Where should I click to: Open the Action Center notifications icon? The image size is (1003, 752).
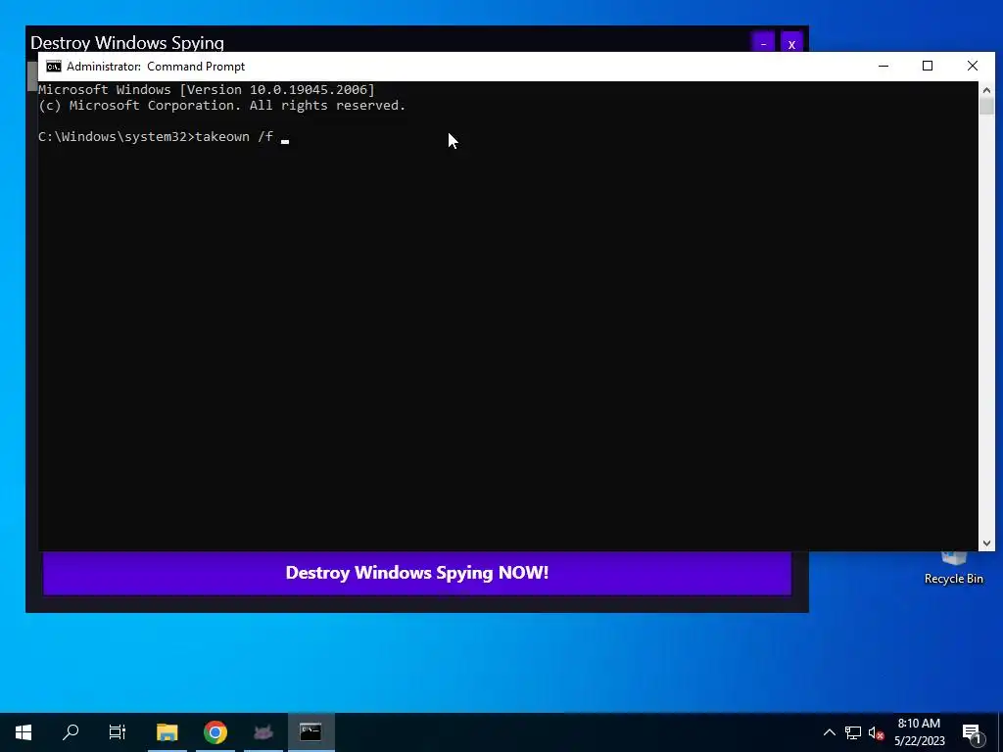point(973,732)
